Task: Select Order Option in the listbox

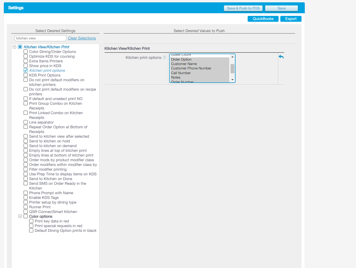Action: (x=200, y=59)
